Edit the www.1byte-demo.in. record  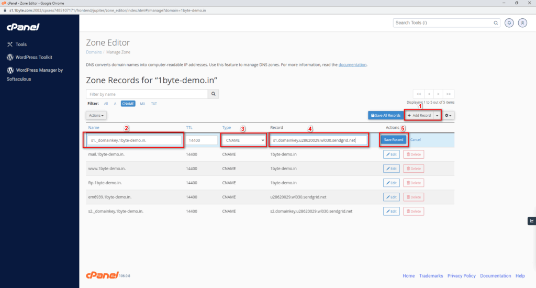[x=392, y=169]
